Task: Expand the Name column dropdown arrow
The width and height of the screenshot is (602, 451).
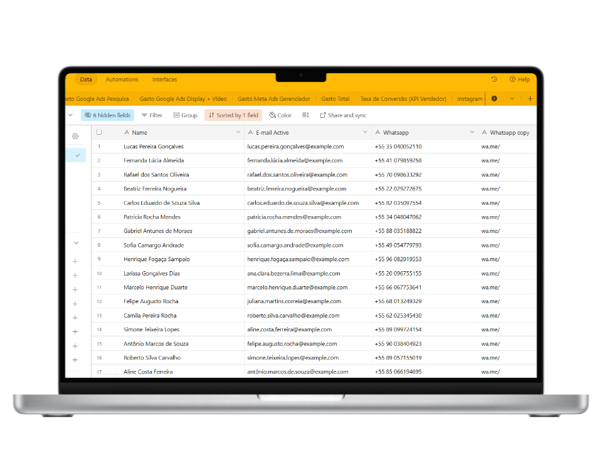Action: click(x=238, y=132)
